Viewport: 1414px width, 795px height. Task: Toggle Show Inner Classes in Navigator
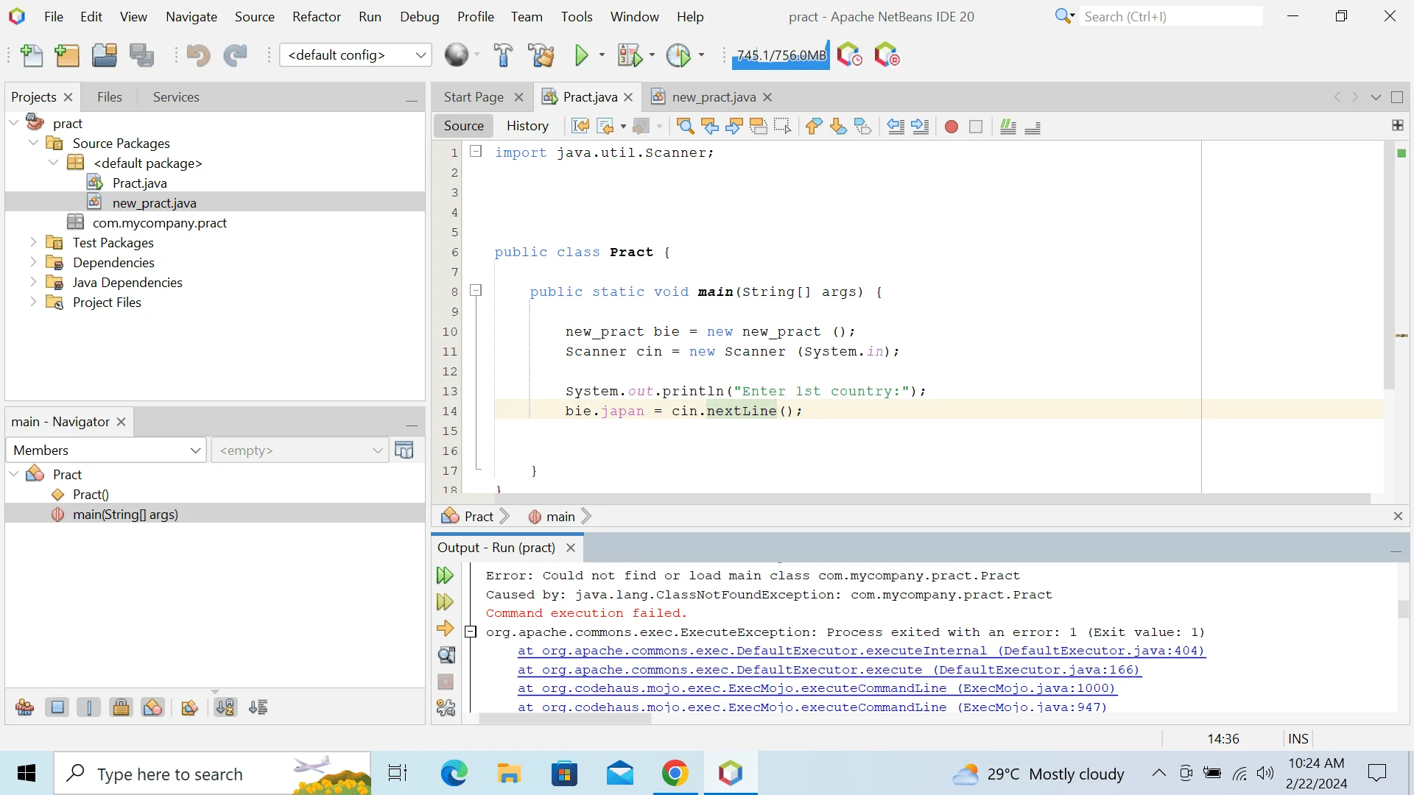152,708
